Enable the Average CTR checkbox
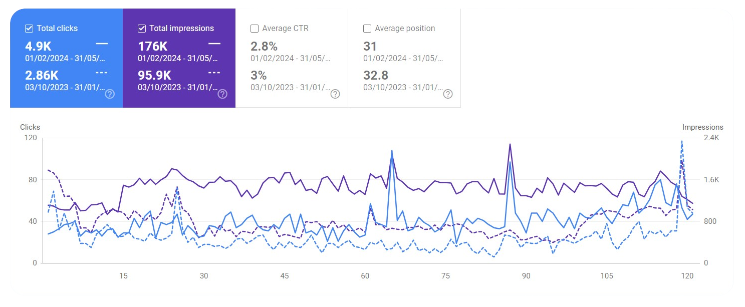Image resolution: width=745 pixels, height=307 pixels. point(255,29)
